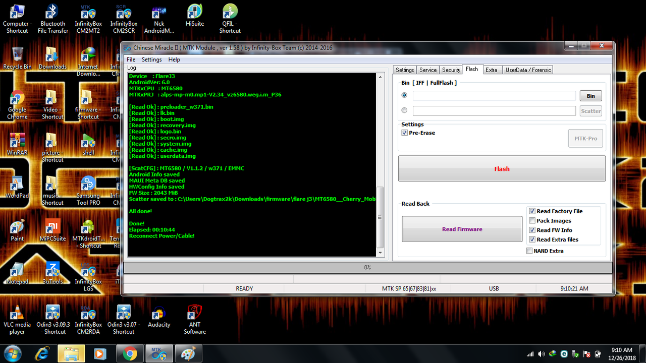The image size is (646, 363).
Task: Open Google Chrome from the taskbar
Action: click(x=130, y=354)
